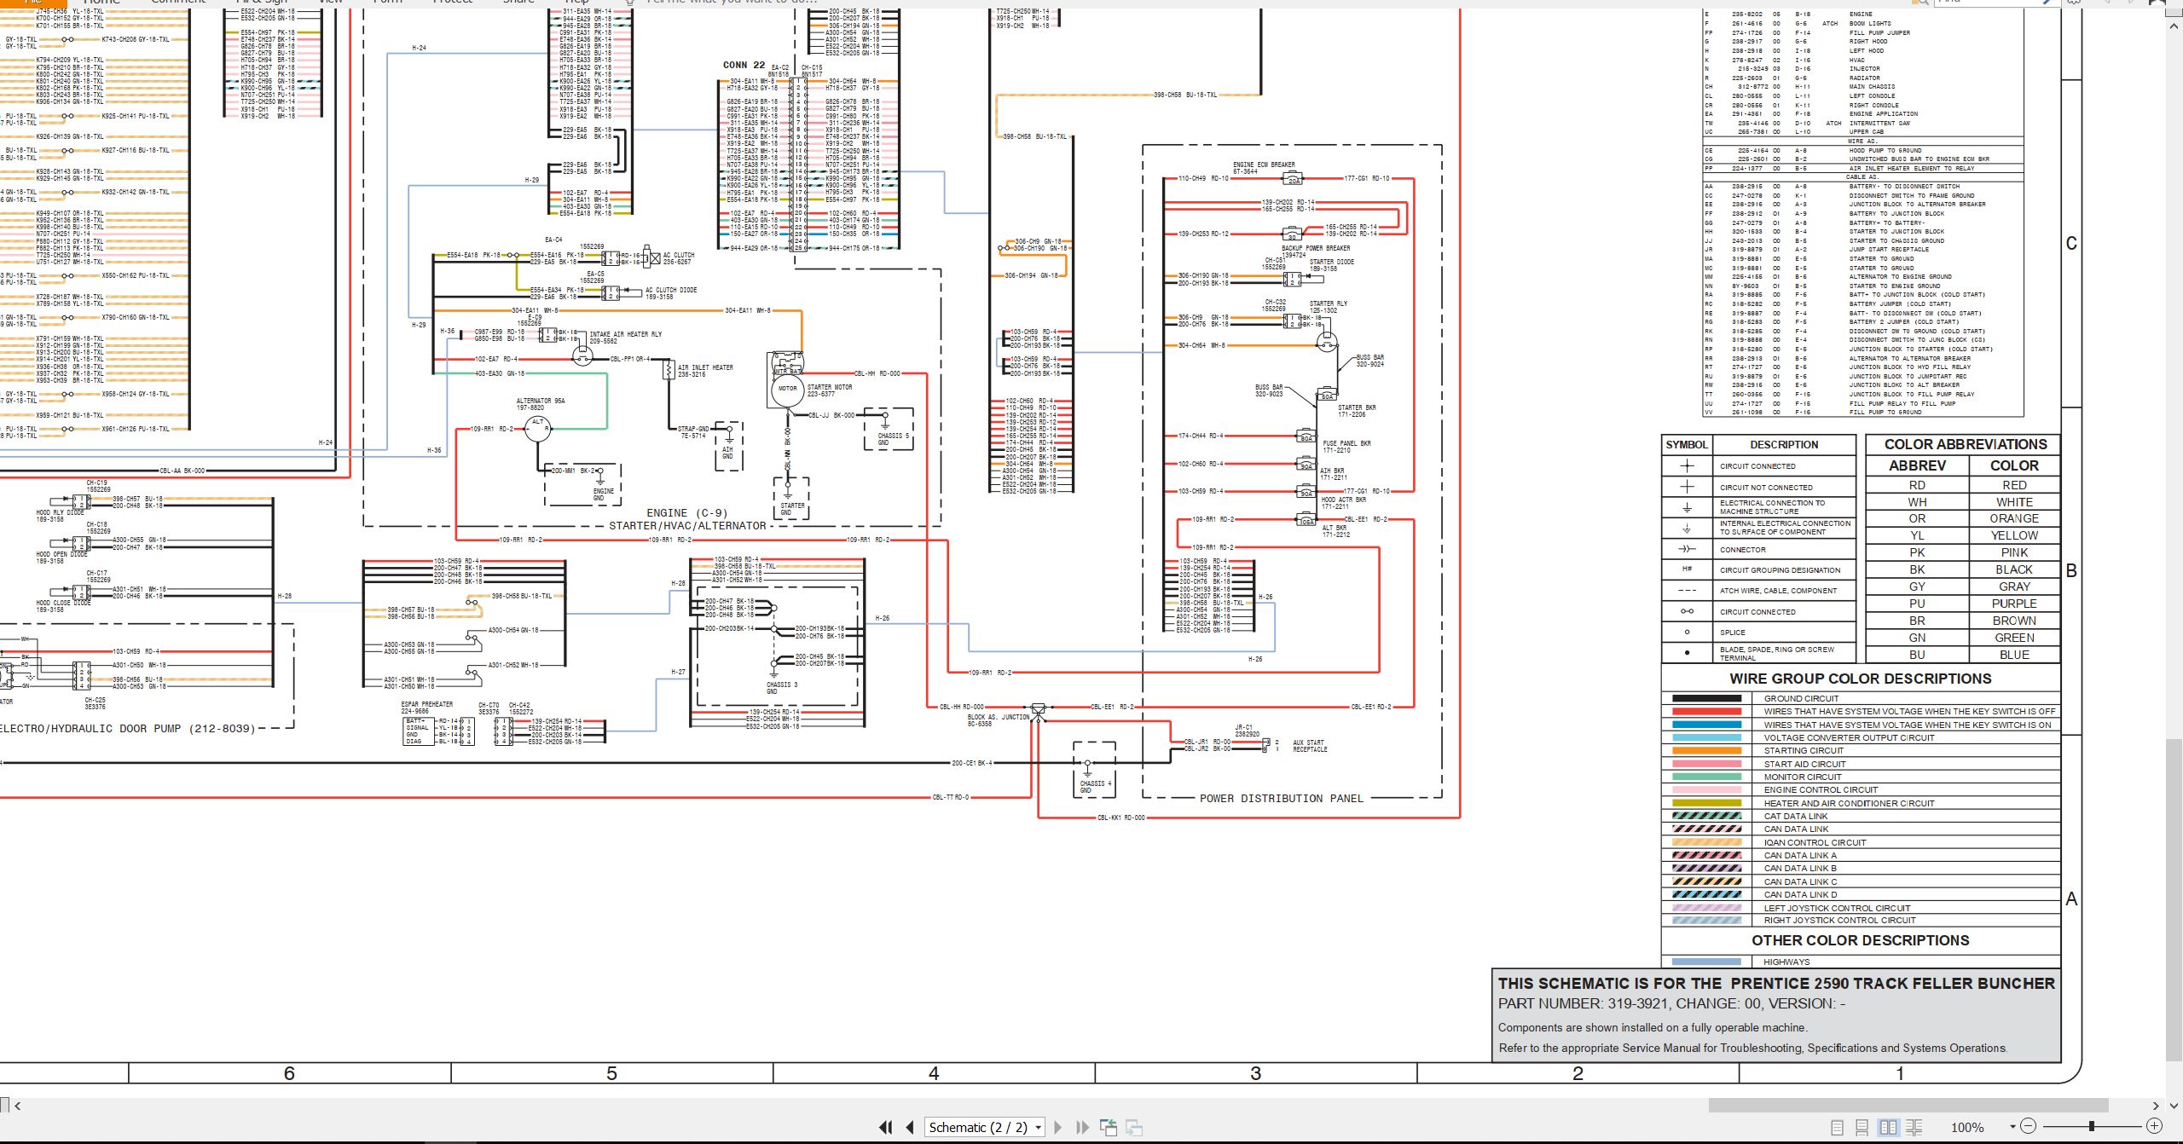Click the ABBREV column header

[1917, 465]
